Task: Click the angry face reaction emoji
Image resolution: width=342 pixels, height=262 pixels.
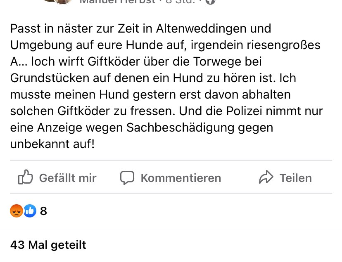Action: pyautogui.click(x=17, y=211)
